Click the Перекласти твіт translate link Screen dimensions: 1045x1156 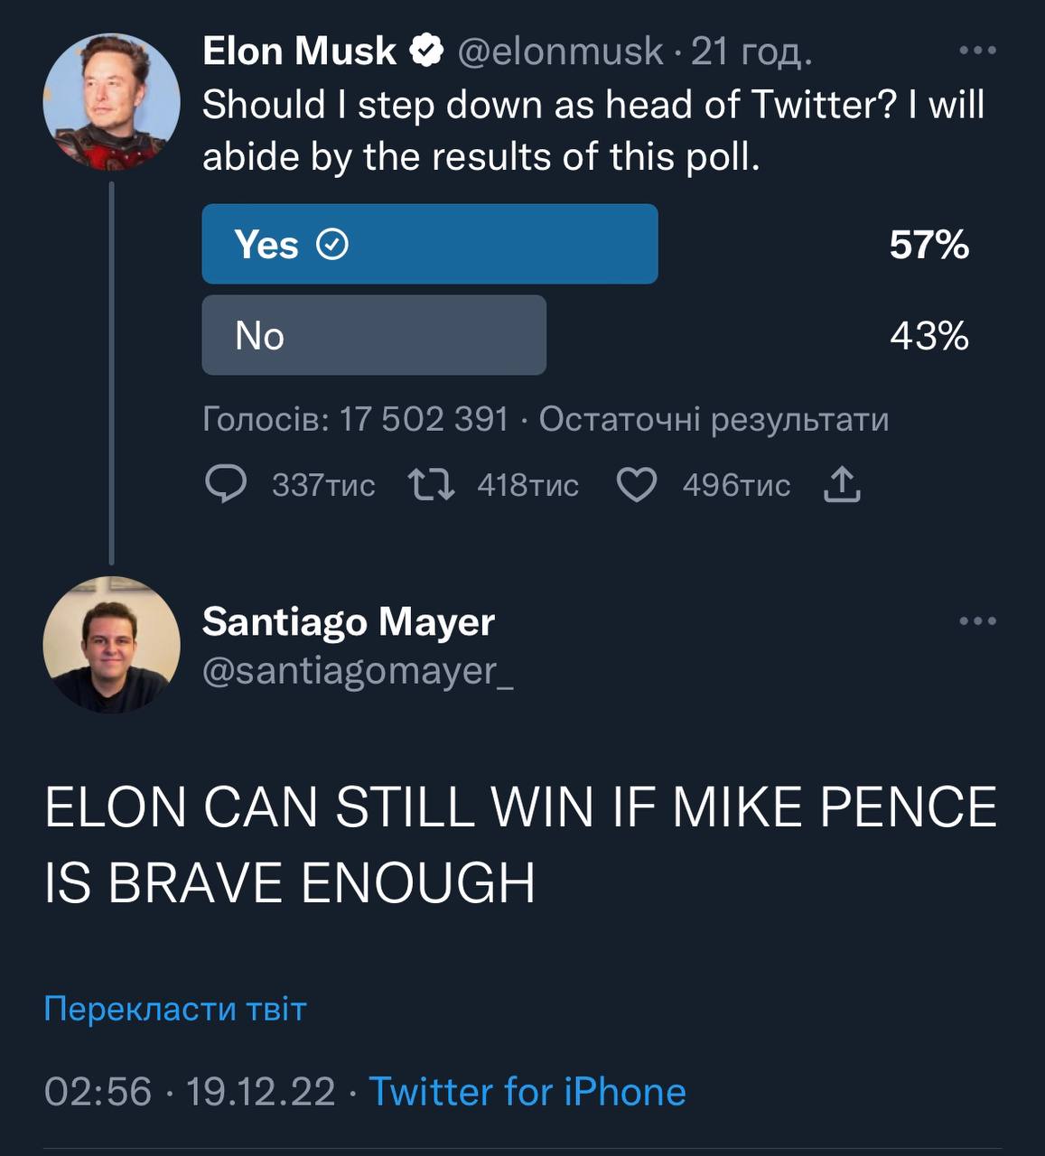[175, 1008]
